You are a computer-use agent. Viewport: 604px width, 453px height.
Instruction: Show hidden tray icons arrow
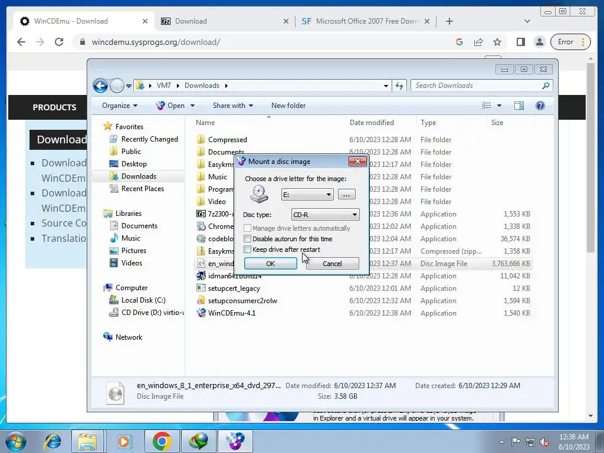coord(501,442)
